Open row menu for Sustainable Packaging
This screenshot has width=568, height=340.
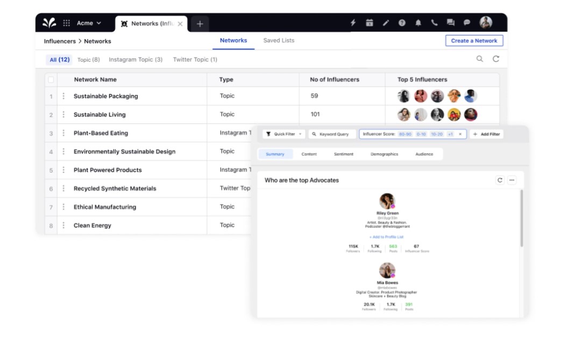[x=63, y=96]
